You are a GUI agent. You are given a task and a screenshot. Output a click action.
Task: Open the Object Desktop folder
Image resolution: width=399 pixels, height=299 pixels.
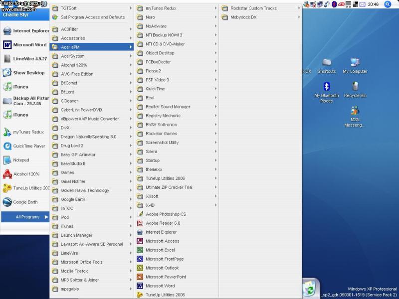point(176,53)
